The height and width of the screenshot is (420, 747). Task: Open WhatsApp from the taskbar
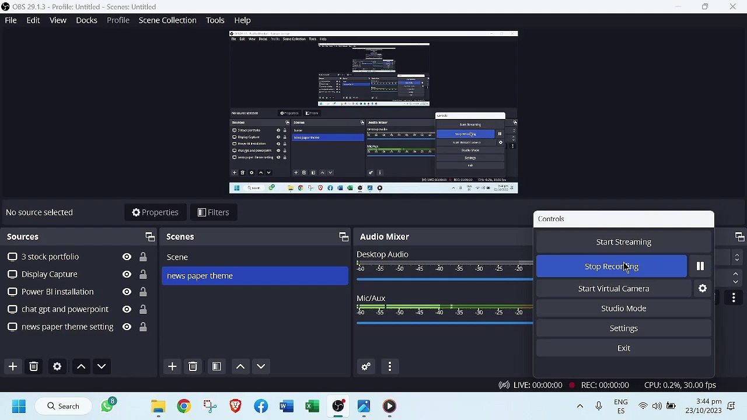(x=107, y=406)
